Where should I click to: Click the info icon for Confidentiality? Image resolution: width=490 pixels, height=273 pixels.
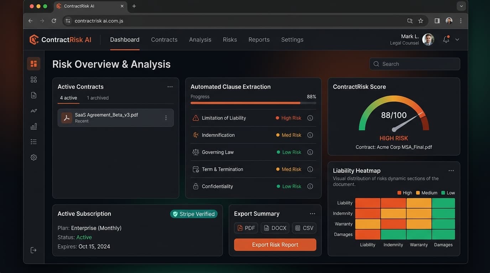click(x=310, y=186)
